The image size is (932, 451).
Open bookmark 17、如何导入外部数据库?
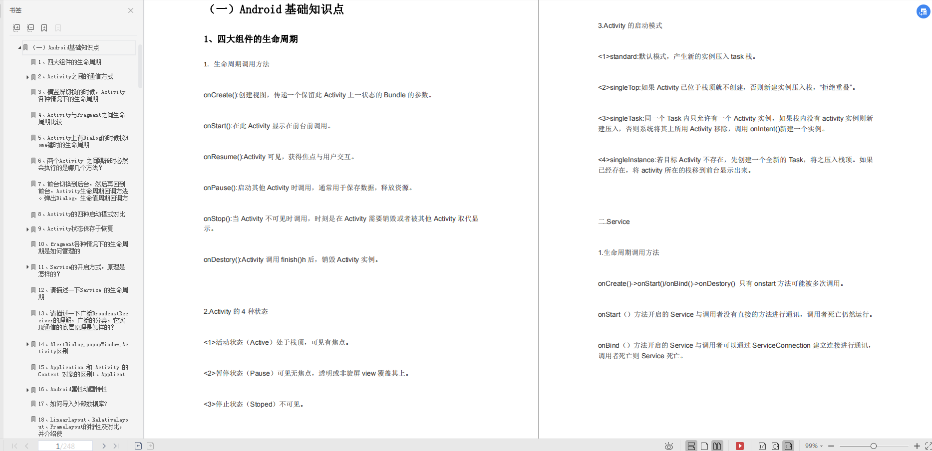coord(72,404)
